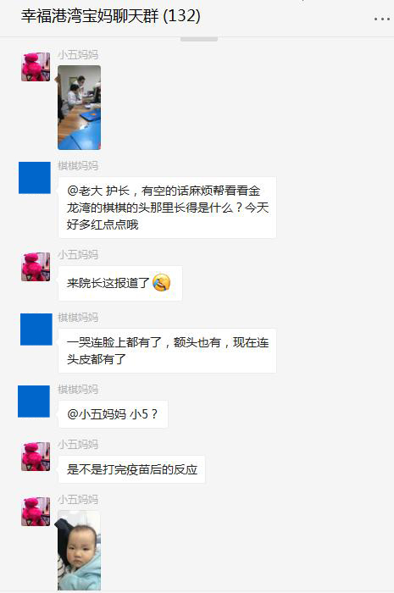Image resolution: width=394 pixels, height=593 pixels.
Task: Click 小五妈妈's avatar beside 来院长这报道了
Action: [36, 267]
